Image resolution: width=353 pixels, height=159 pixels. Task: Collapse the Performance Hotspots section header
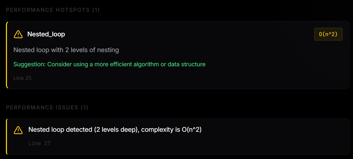click(53, 10)
